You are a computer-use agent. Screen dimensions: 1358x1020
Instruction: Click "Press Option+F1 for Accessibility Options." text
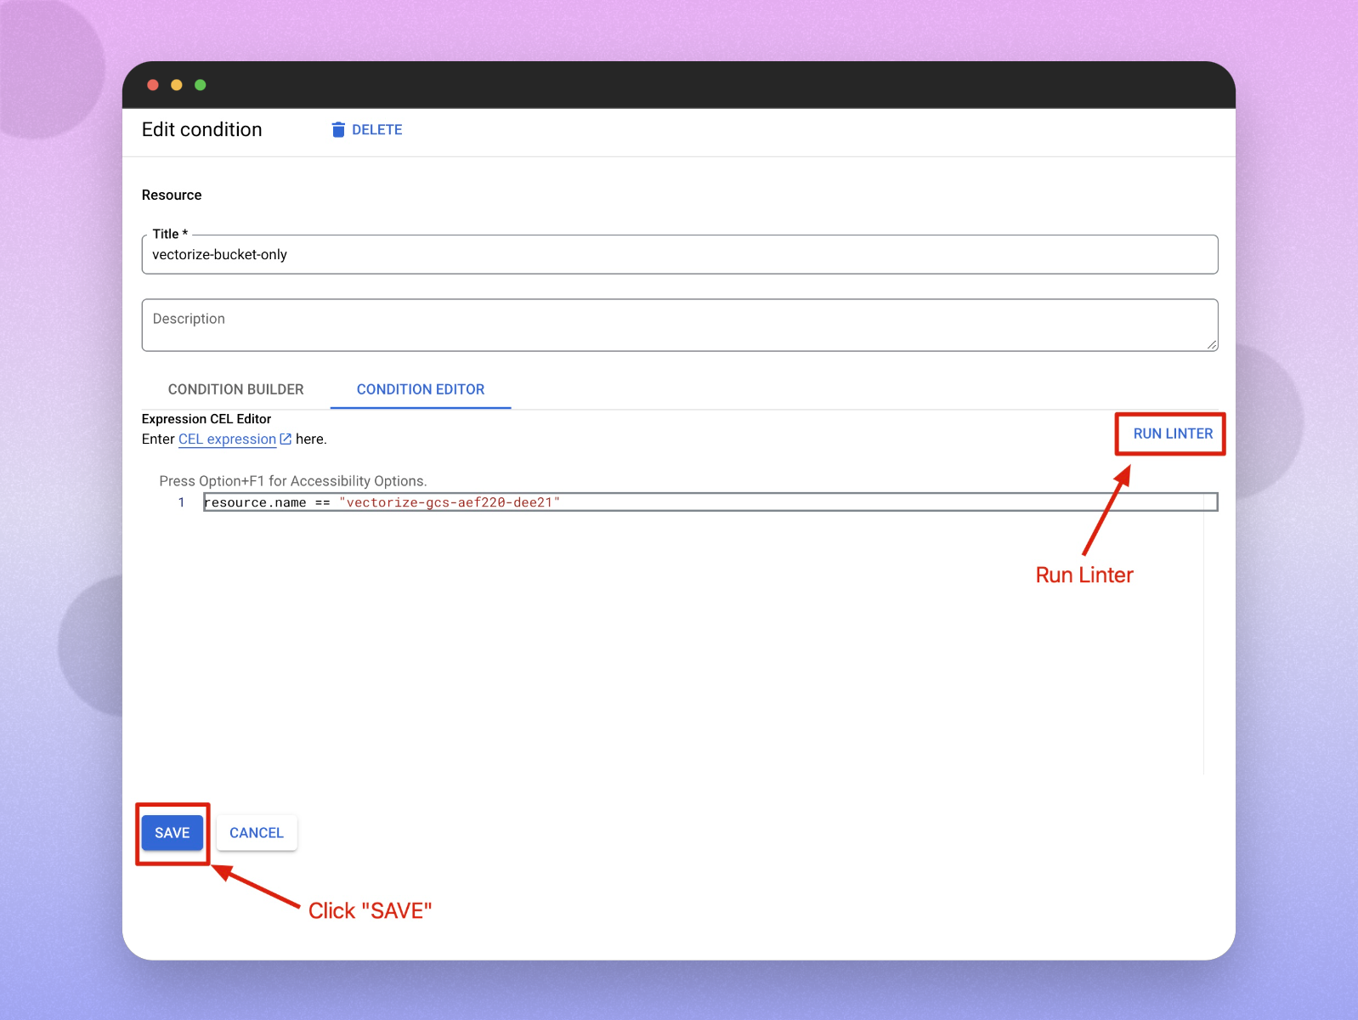click(x=293, y=481)
